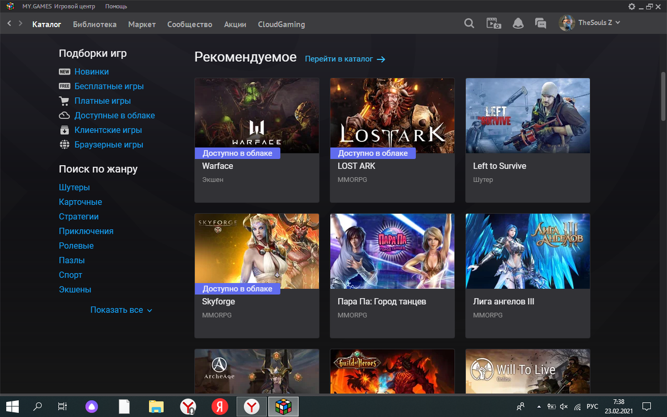Open the Бесплатные игры link
This screenshot has height=417, width=667.
pos(109,86)
